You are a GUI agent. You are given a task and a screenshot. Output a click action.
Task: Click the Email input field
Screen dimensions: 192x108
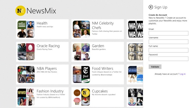[168, 33]
